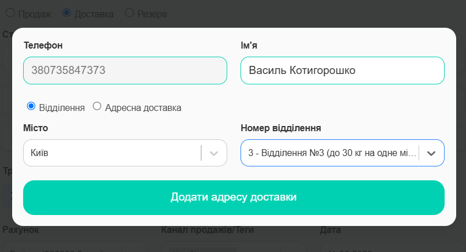Screen dimensions: 466x252
Task: Click the Ім'я field label
Action: point(249,46)
